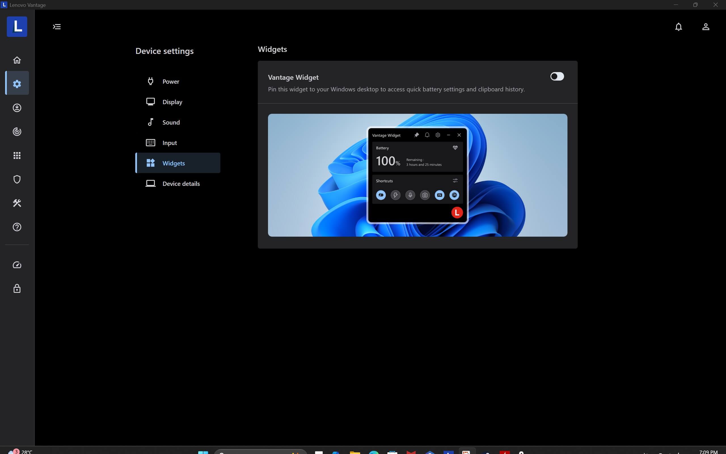The image size is (726, 454).
Task: Open the hardware tools sidebar icon
Action: click(x=17, y=203)
